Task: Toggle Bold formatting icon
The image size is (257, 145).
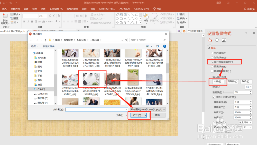Action: click(24, 22)
